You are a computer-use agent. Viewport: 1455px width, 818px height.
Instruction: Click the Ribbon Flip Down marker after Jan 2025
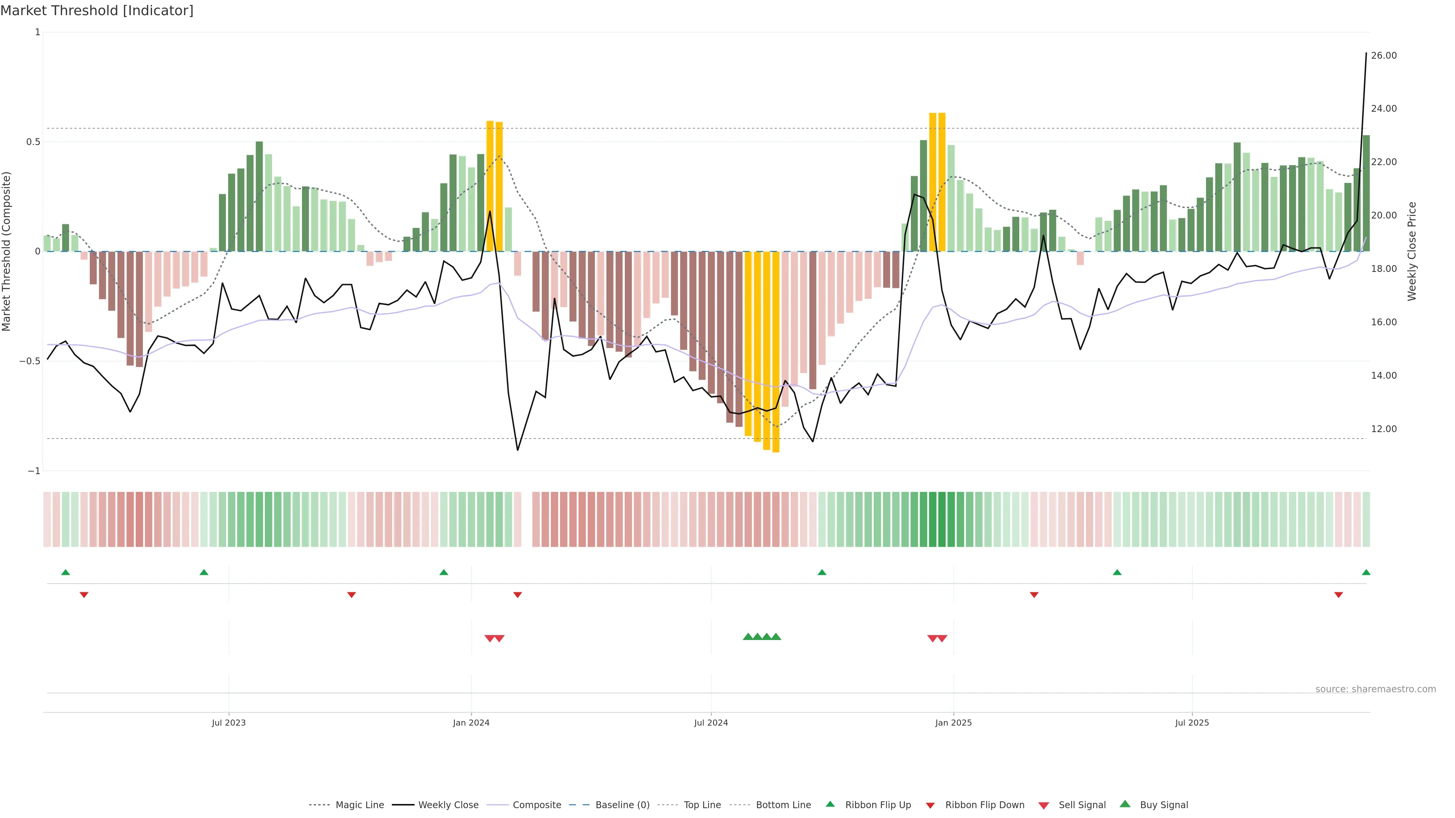click(1034, 595)
